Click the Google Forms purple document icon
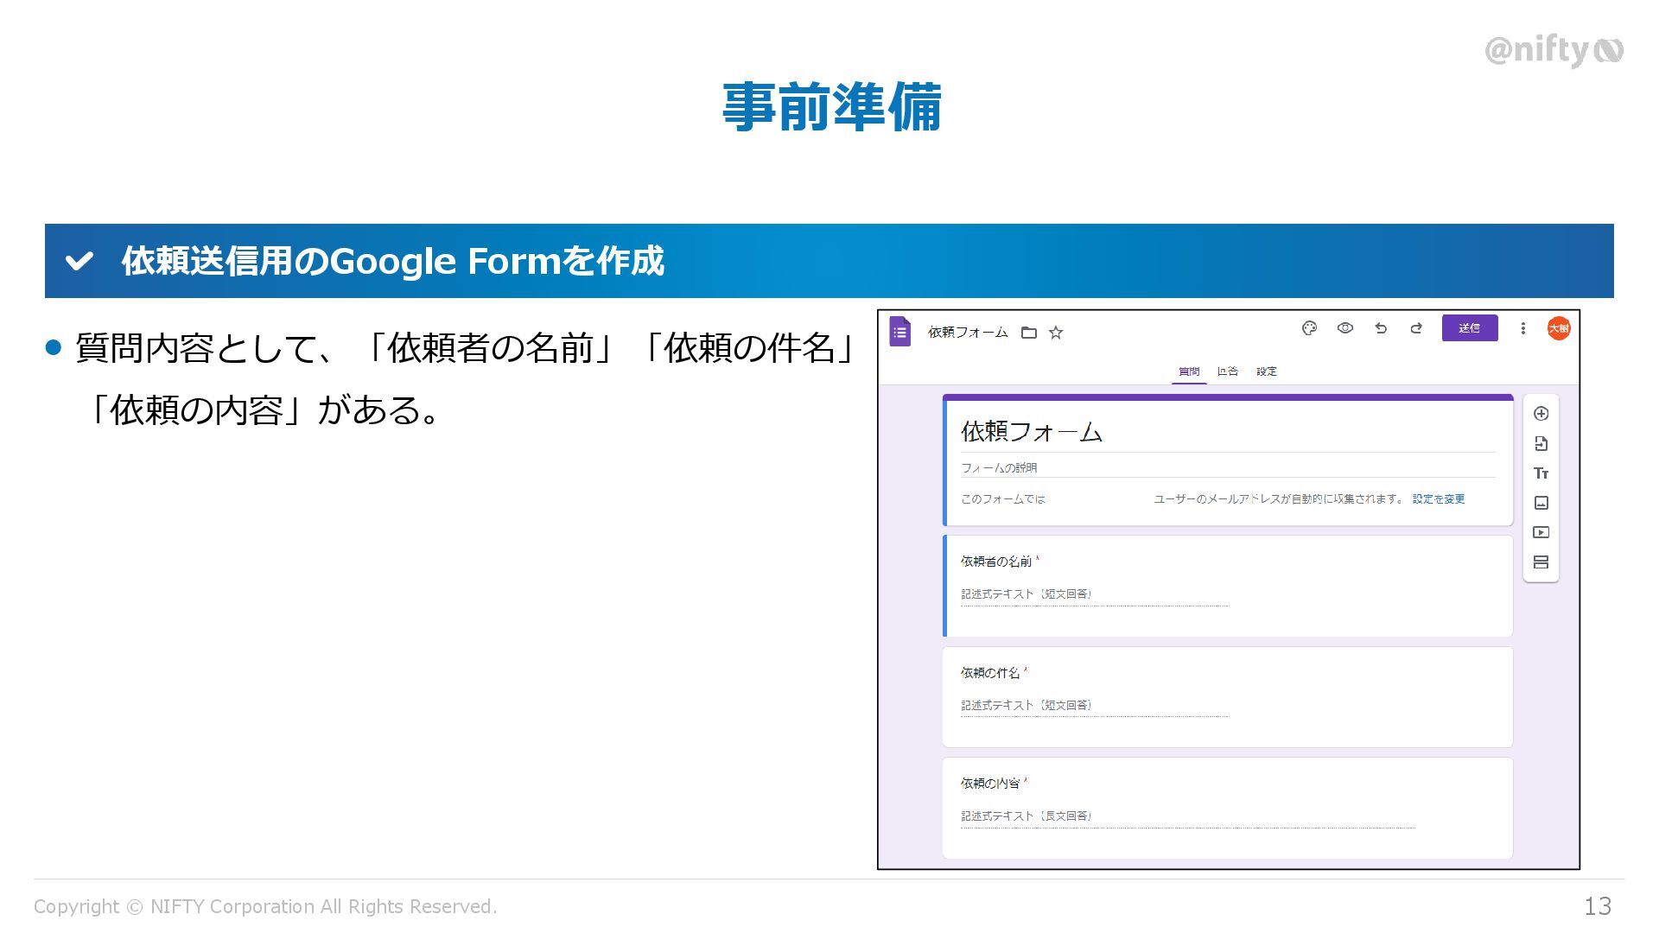 [899, 332]
